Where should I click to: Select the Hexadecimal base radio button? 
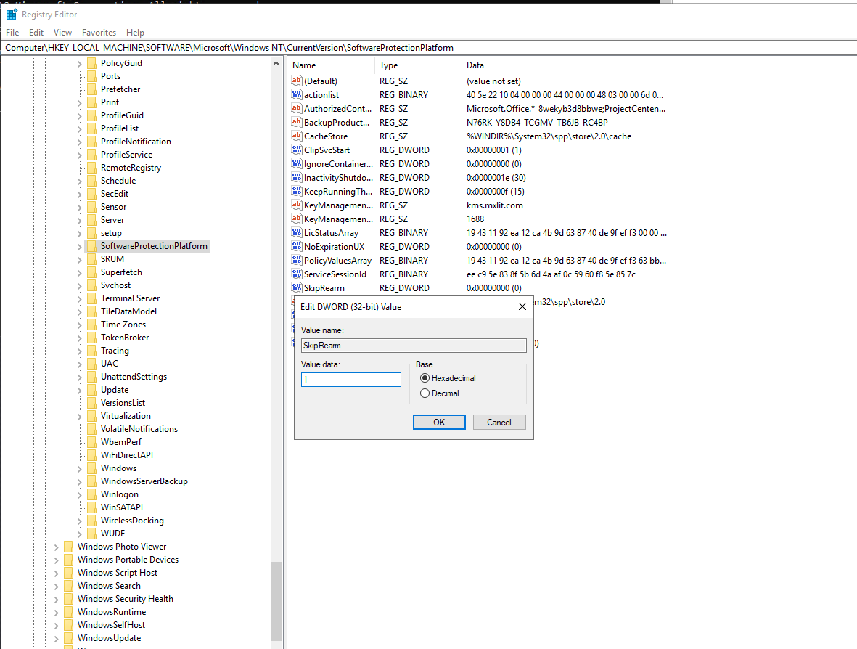[425, 378]
